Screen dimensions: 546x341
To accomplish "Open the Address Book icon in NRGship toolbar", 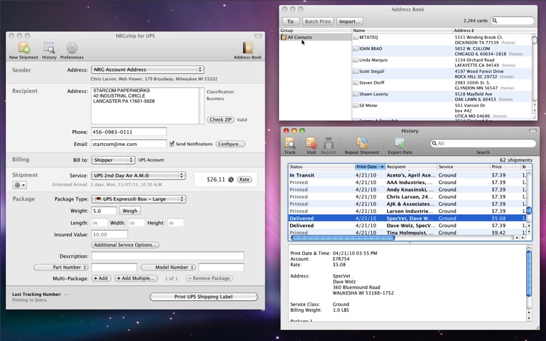I will click(x=248, y=48).
